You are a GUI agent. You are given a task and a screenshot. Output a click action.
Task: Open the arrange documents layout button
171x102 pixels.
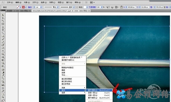[92, 2]
